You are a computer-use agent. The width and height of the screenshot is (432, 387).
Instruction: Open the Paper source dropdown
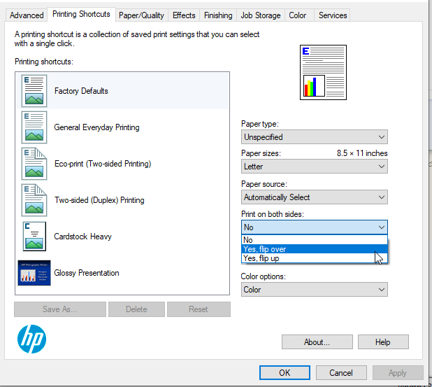pyautogui.click(x=315, y=197)
